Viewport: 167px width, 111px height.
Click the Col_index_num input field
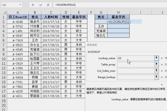[136, 71]
